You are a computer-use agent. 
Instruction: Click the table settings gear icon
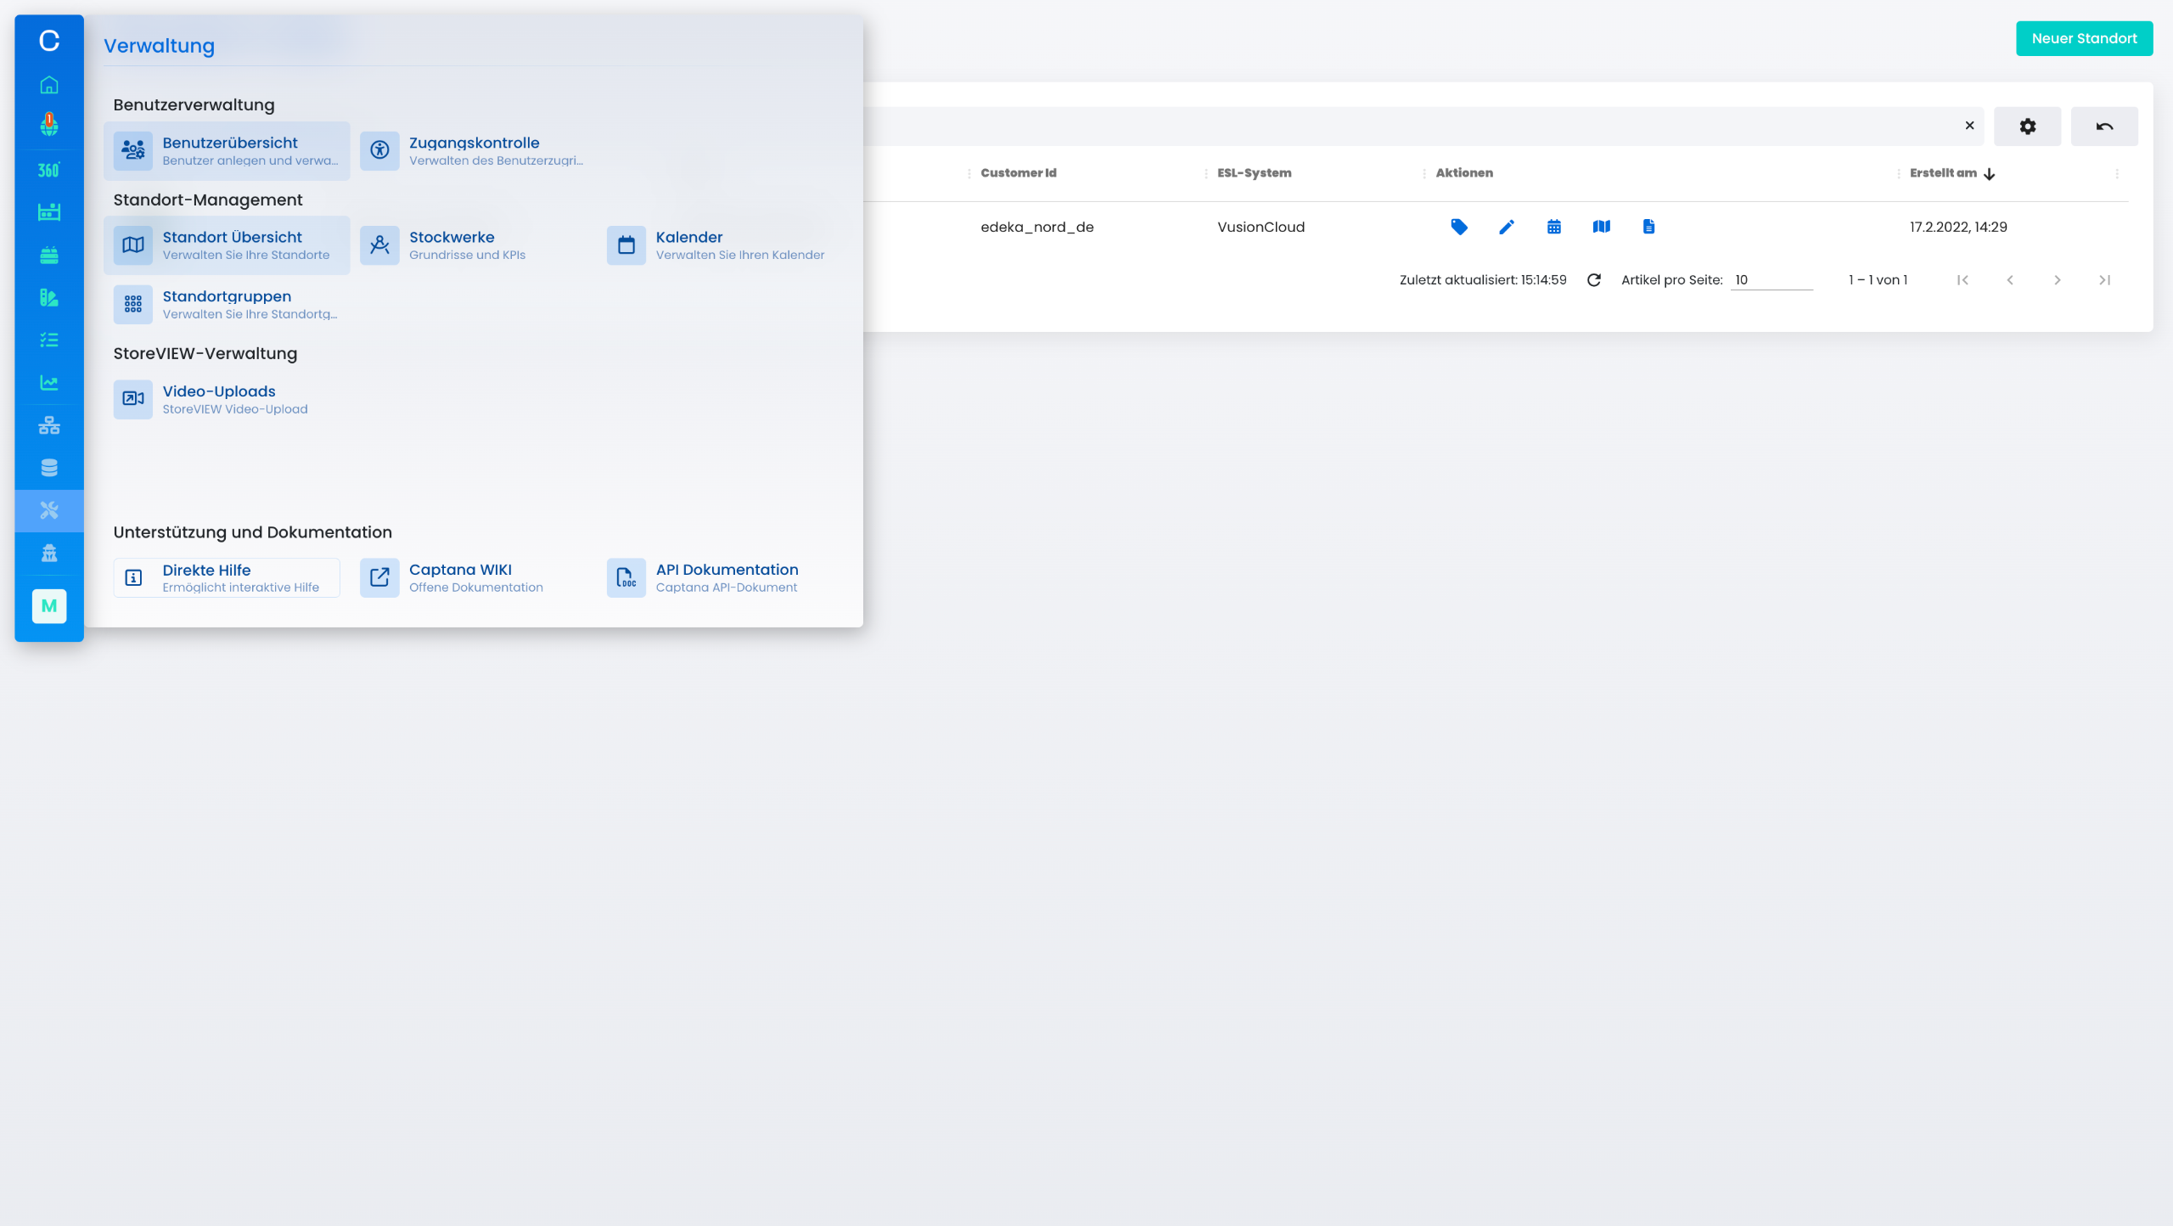(2028, 127)
